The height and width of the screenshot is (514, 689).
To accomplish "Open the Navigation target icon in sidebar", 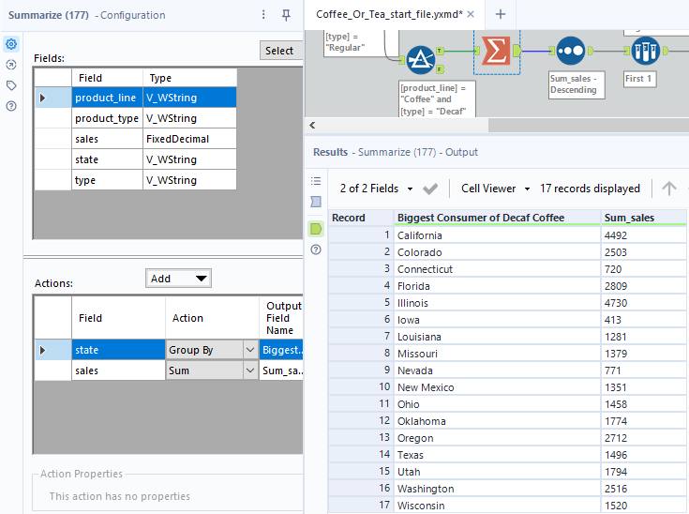I will (x=11, y=65).
